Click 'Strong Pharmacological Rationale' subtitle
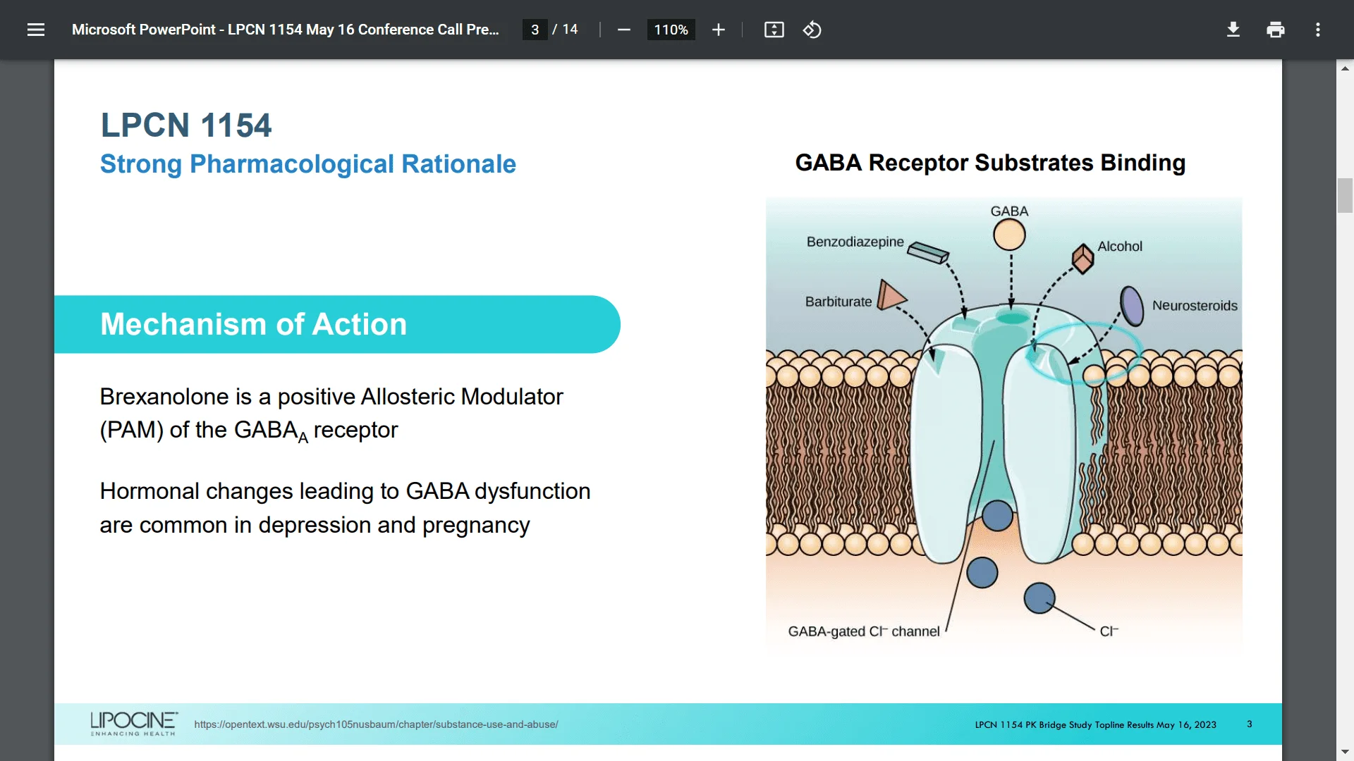 click(x=307, y=164)
